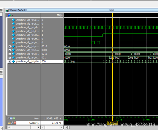Select the first signal with value x
The width and height of the screenshot is (158, 130).
coord(27,20)
